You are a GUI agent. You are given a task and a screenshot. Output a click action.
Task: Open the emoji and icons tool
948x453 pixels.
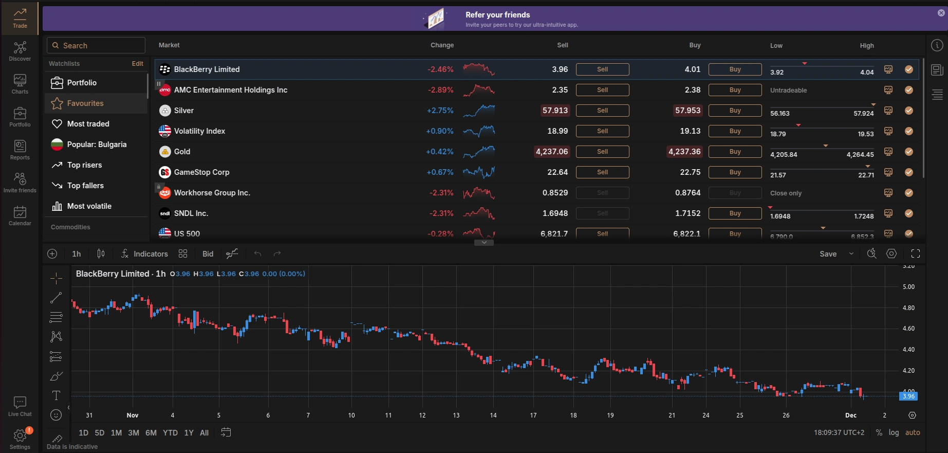[56, 415]
